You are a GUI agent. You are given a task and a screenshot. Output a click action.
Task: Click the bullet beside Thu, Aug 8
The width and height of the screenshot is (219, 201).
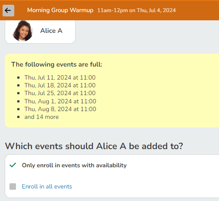click(18, 109)
